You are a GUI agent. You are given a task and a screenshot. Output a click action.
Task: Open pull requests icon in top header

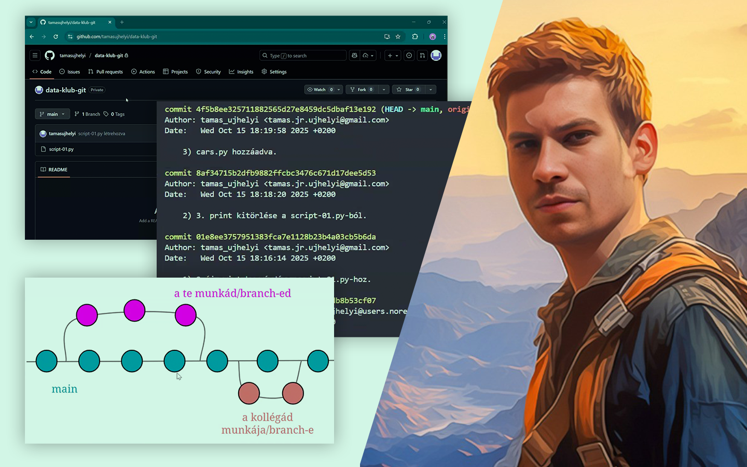click(x=422, y=56)
